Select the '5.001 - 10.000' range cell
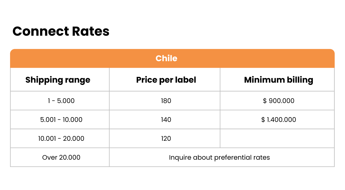 click(61, 119)
